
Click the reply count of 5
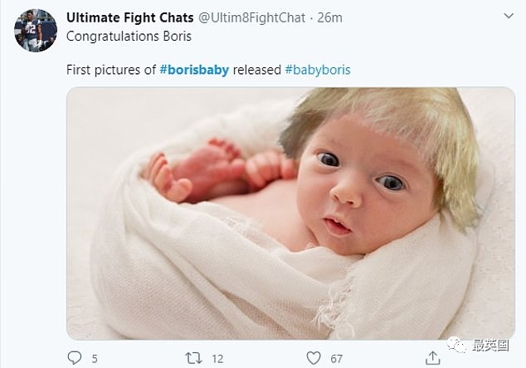click(x=95, y=358)
